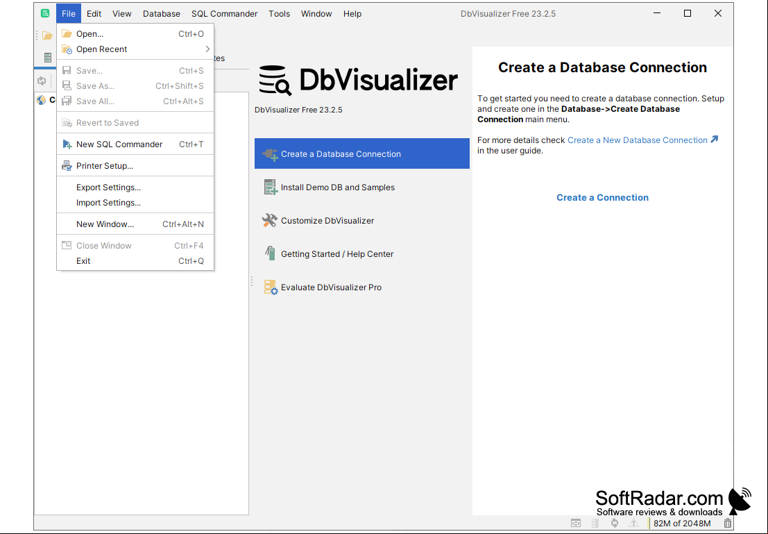Click the toolbar drag handle dots

pos(37,35)
